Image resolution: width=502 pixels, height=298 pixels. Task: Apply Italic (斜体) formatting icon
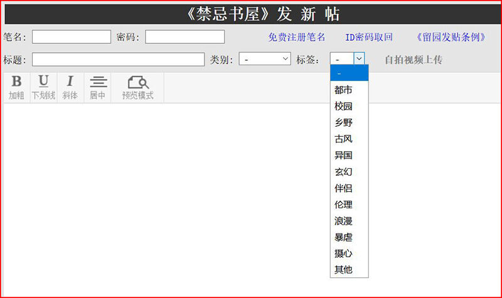70,87
